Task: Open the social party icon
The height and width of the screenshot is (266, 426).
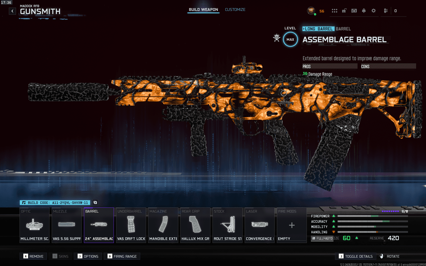Action: coord(386,11)
